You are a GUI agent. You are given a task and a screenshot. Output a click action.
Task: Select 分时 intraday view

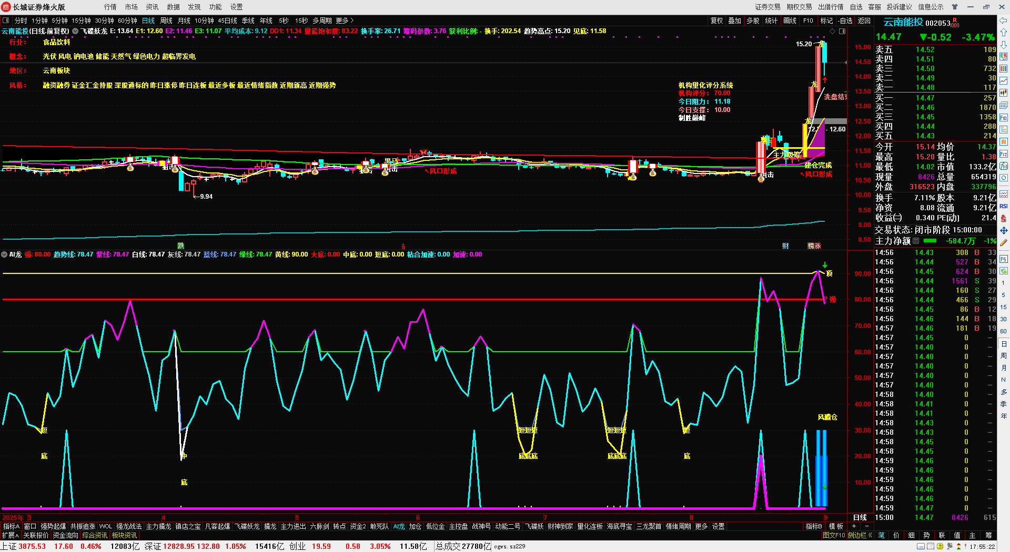click(x=21, y=21)
